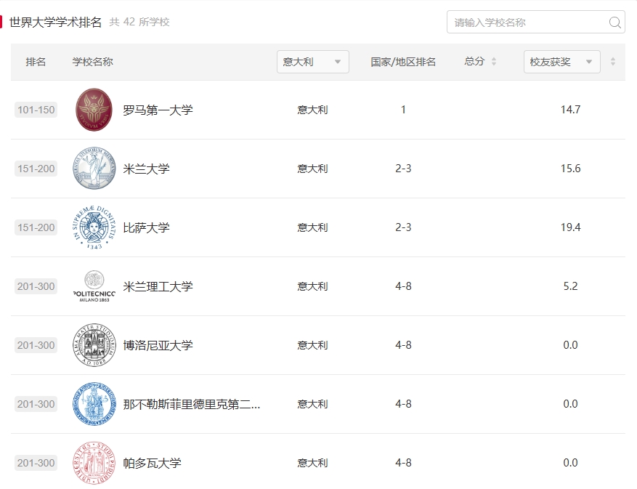The image size is (637, 489).
Task: Click the Politecnico Milano 1863 logo
Action: pos(94,286)
